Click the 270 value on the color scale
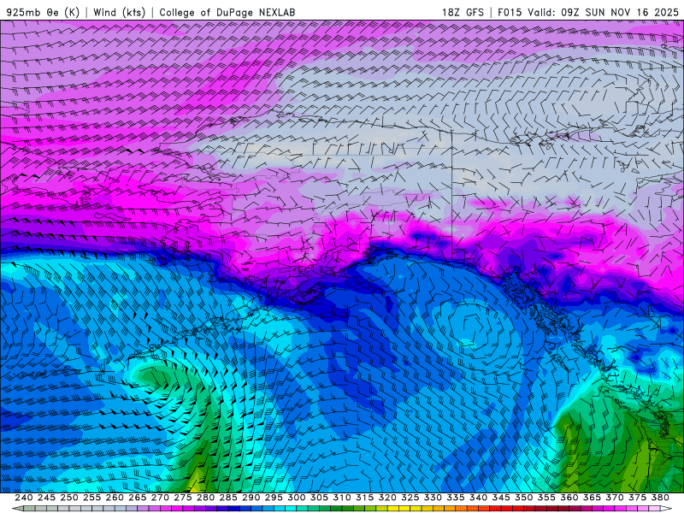This screenshot has height=513, width=684. coord(160,498)
